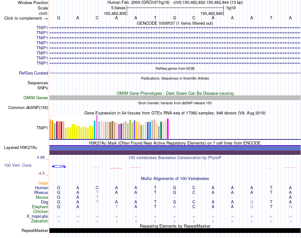
Task: Click the OMIM Genes label
Action: (35, 98)
